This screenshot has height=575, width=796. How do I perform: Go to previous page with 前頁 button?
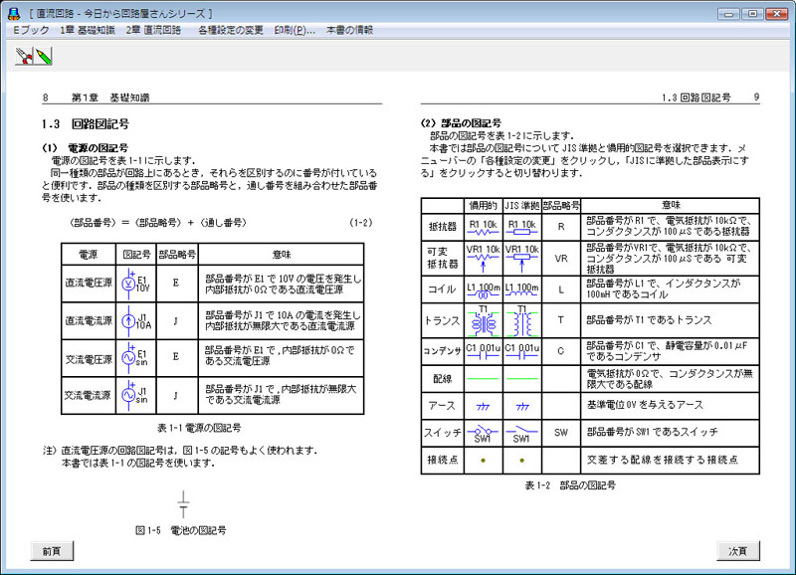51,550
